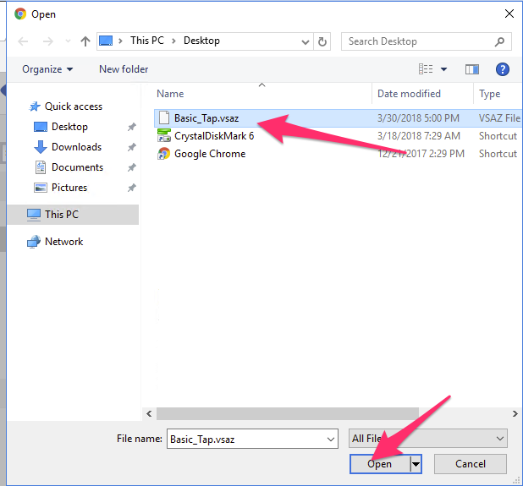
Task: Expand the address bar history dropdown
Action: [x=305, y=41]
